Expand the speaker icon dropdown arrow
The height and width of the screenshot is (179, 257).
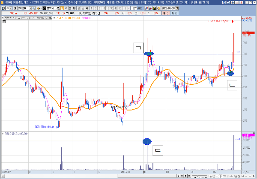pyautogui.click(x=41, y=9)
